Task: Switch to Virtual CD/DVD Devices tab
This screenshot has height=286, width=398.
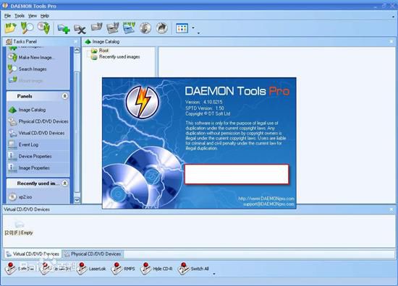Action: (33, 253)
